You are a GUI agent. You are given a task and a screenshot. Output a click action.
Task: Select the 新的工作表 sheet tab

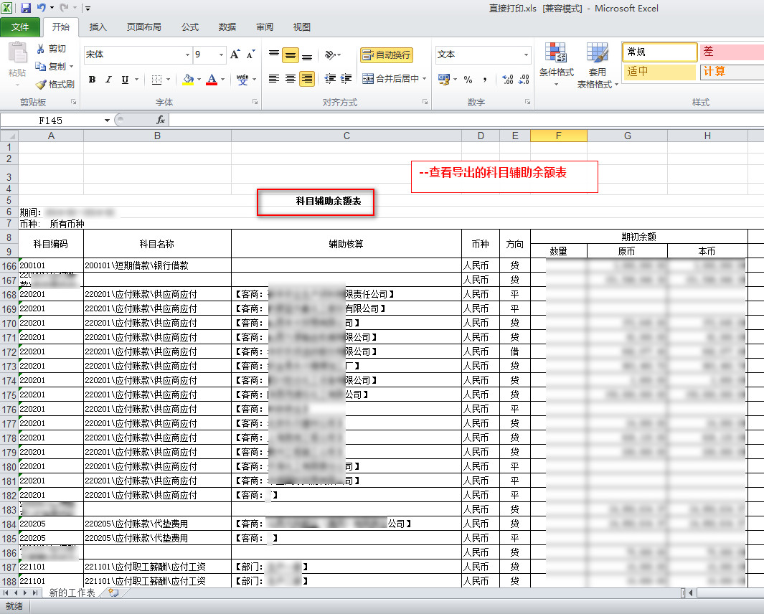pos(72,593)
